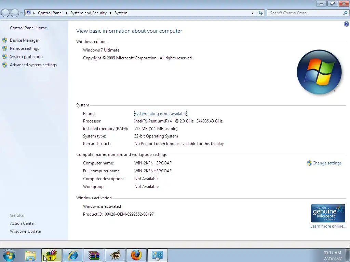Screen dimensions: 350x262
Task: Click Change settings link
Action: [327, 163]
